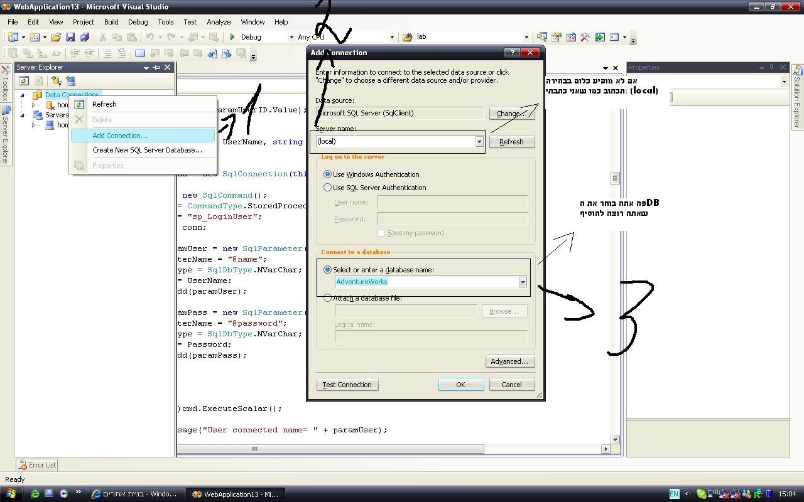Open the Toolbox icon in main toolbar

click(x=585, y=37)
